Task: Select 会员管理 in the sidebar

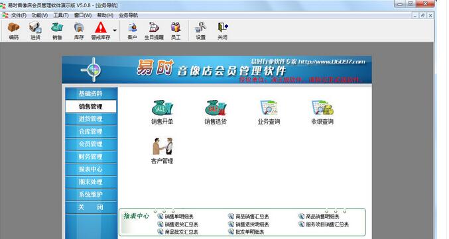Action: 91,144
